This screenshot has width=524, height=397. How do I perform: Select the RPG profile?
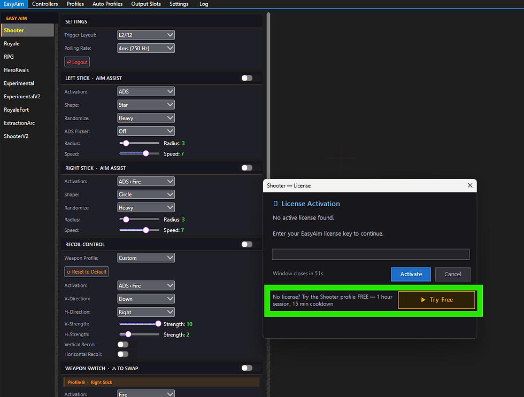[27, 57]
